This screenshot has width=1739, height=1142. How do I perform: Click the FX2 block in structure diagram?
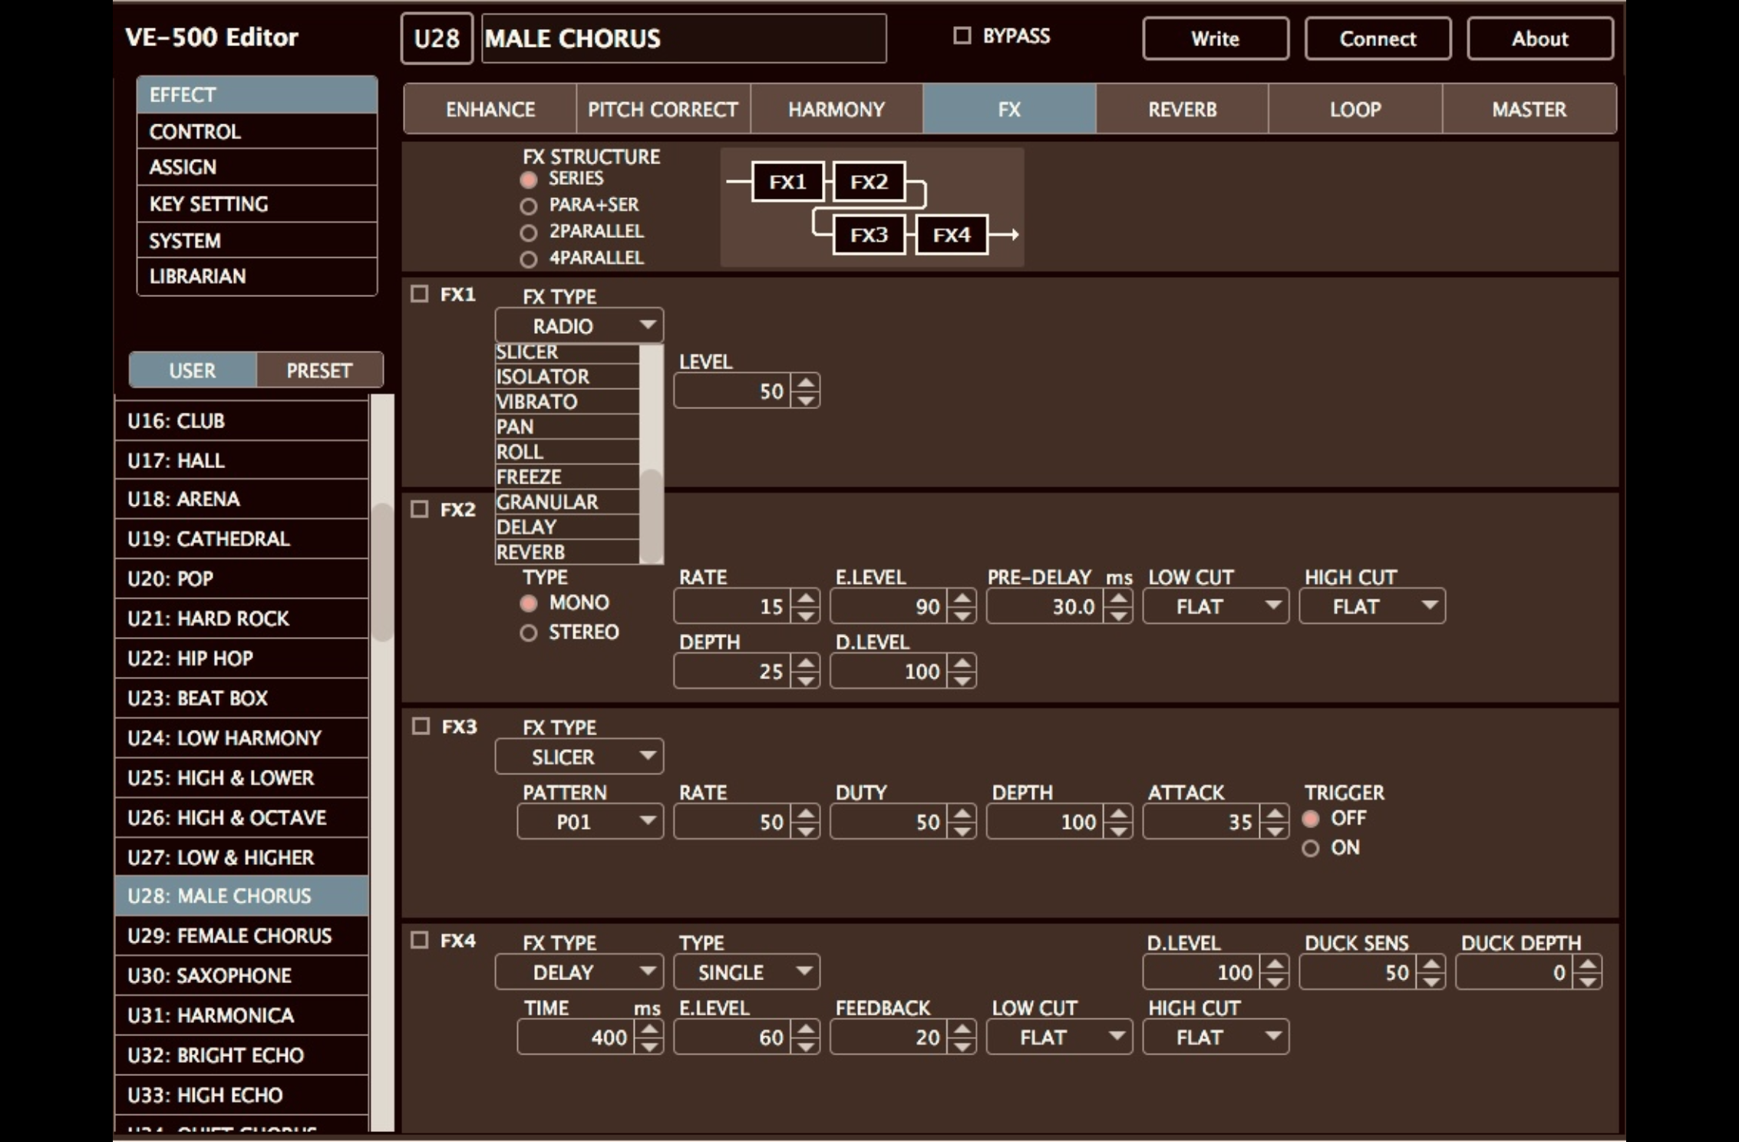pos(869,182)
